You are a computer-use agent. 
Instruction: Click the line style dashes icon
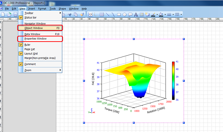tap(177, 14)
